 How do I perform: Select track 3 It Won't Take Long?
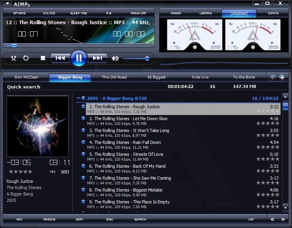183,133
